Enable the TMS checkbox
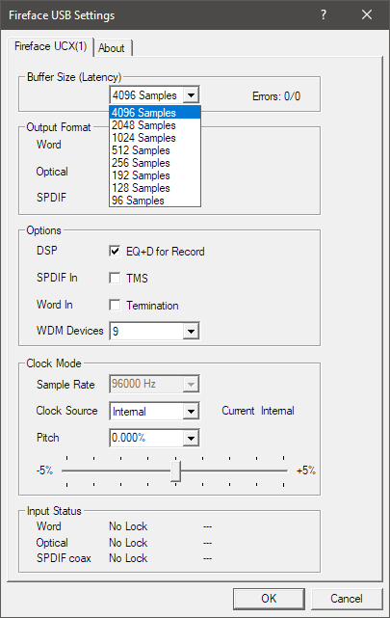The height and width of the screenshot is (618, 390). [x=115, y=278]
